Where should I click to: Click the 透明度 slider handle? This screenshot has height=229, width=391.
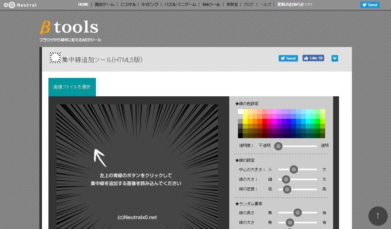[278, 146]
